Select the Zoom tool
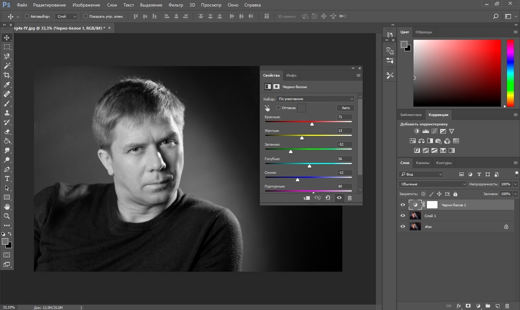 pos(7,216)
